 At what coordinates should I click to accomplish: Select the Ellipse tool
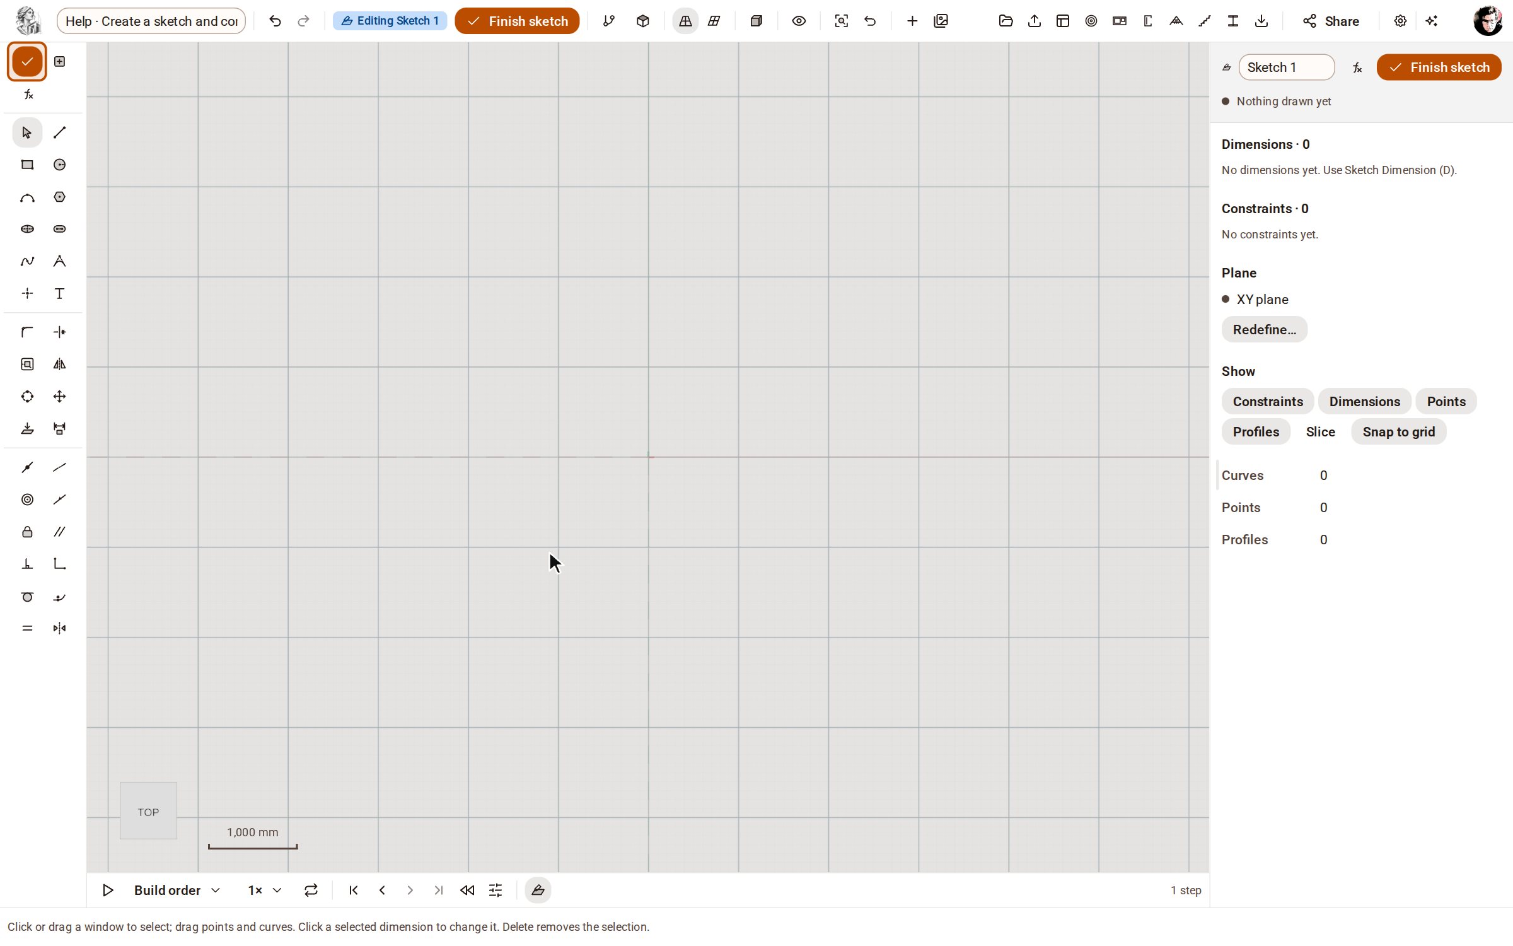(x=27, y=229)
